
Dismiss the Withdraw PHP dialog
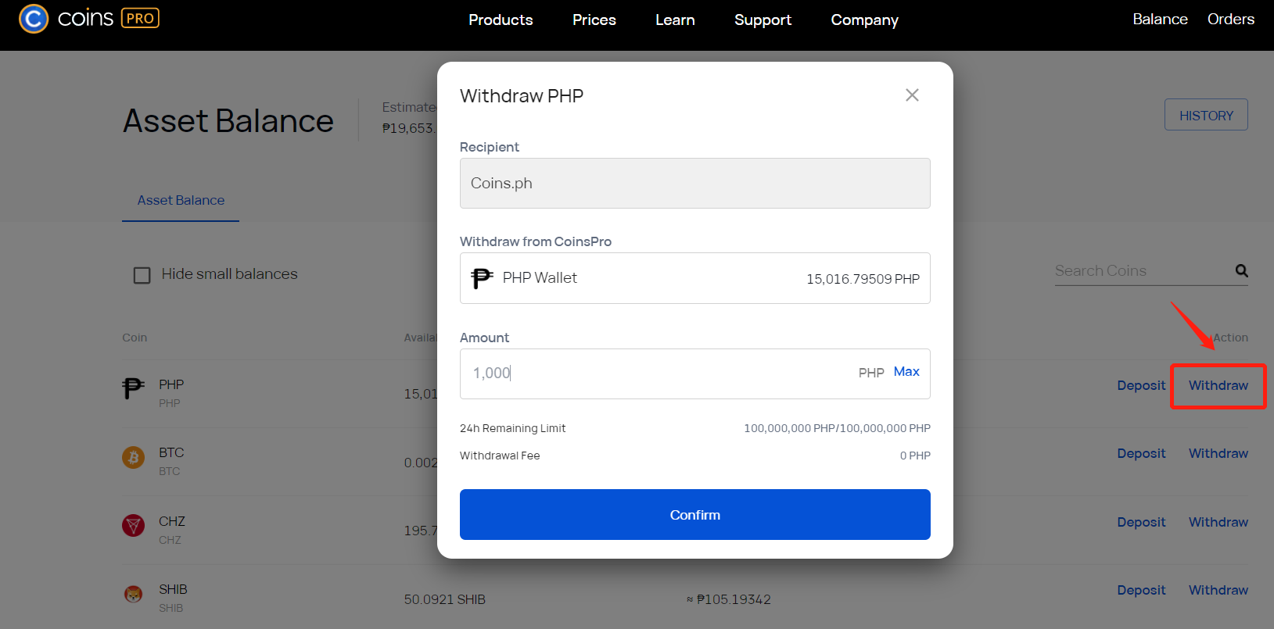(911, 95)
